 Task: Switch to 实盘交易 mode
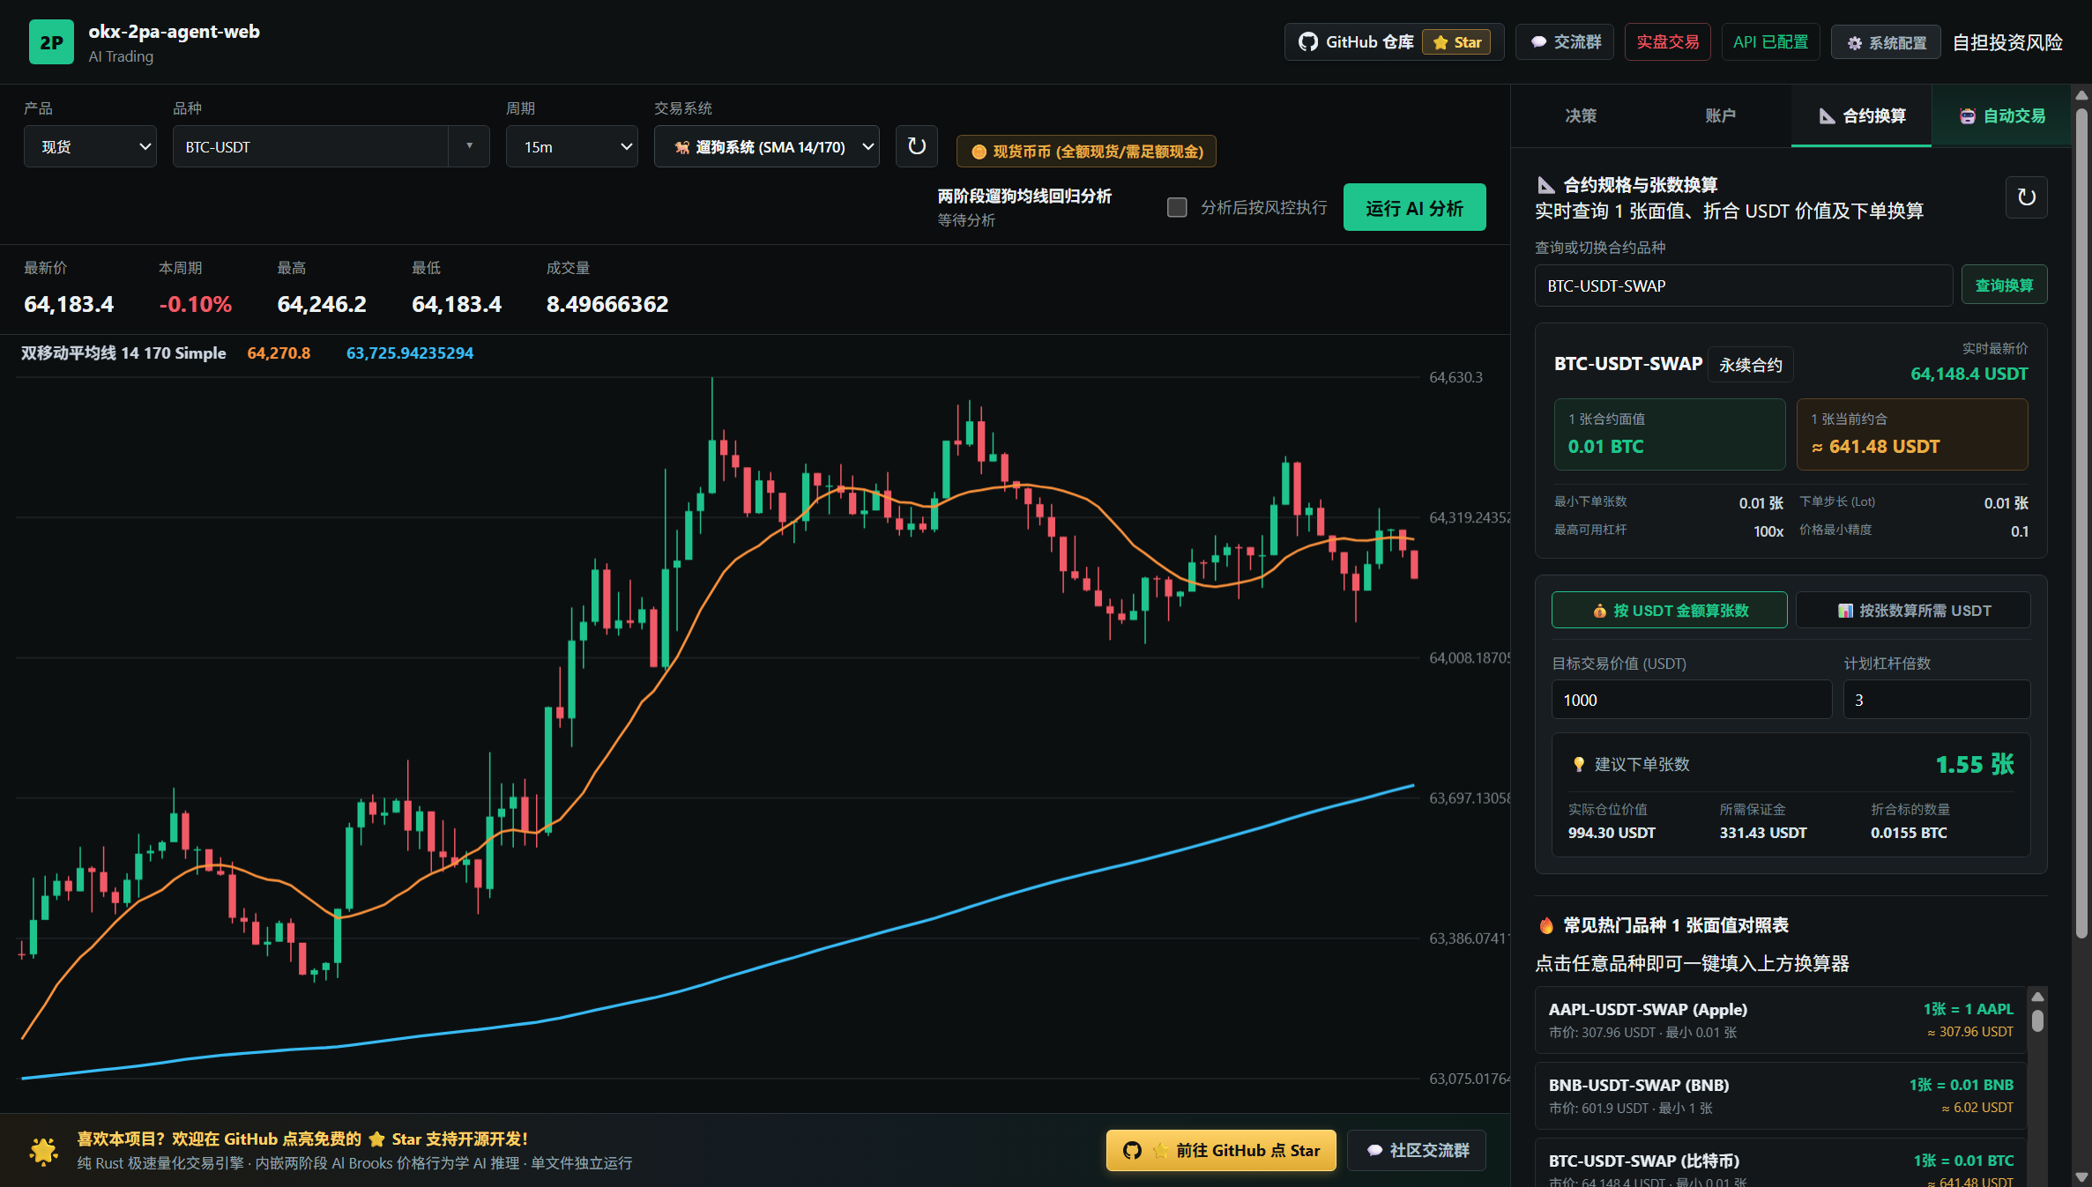(x=1667, y=42)
